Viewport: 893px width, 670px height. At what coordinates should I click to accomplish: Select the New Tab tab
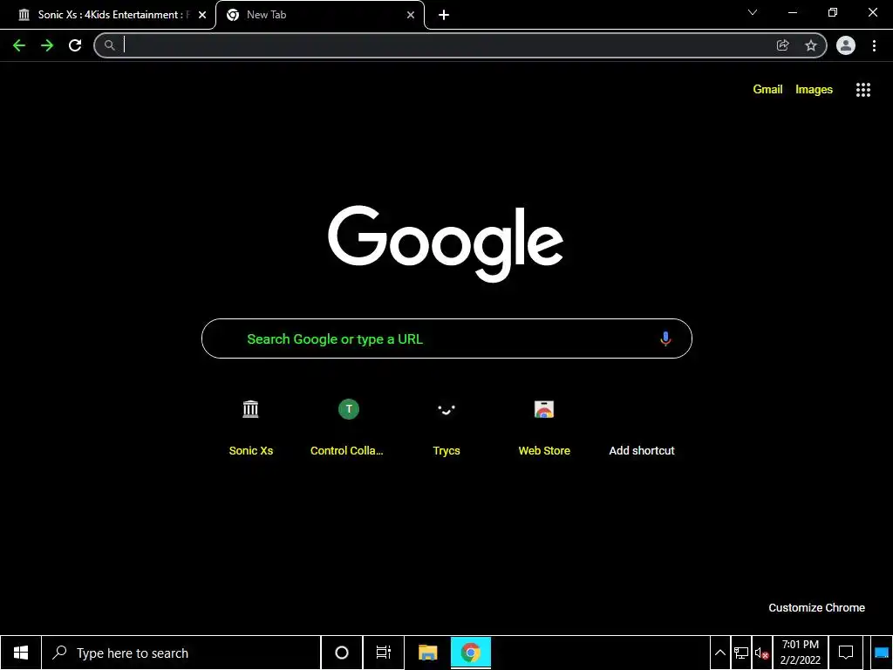320,15
